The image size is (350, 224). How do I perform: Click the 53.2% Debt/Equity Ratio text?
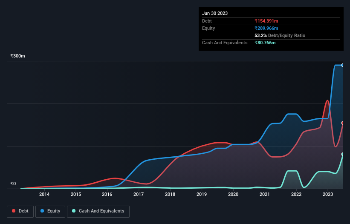tap(280, 35)
